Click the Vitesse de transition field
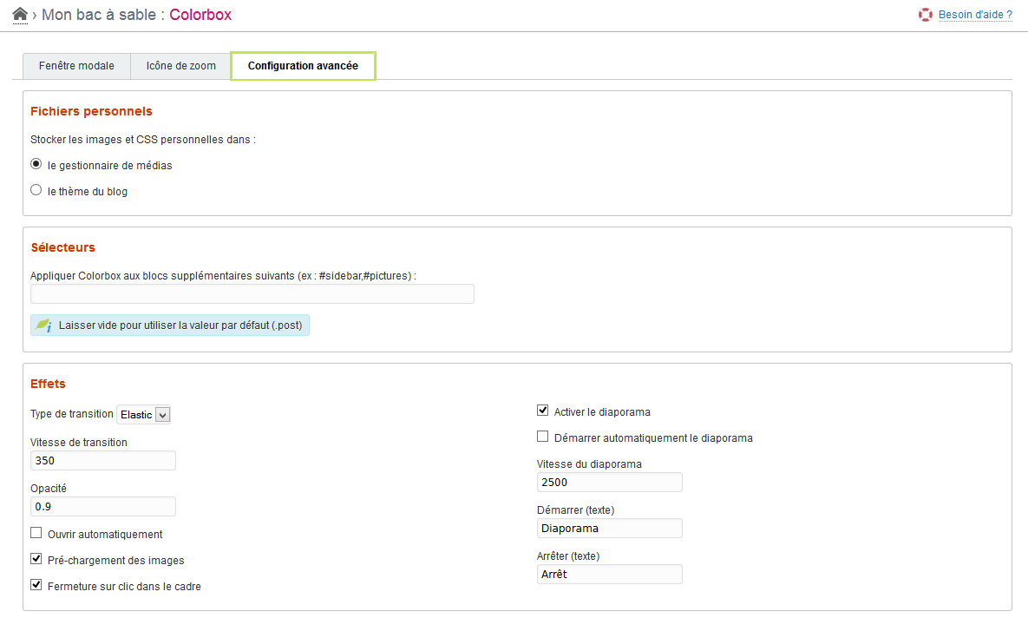Viewport: 1028px width, 618px height. (x=102, y=460)
